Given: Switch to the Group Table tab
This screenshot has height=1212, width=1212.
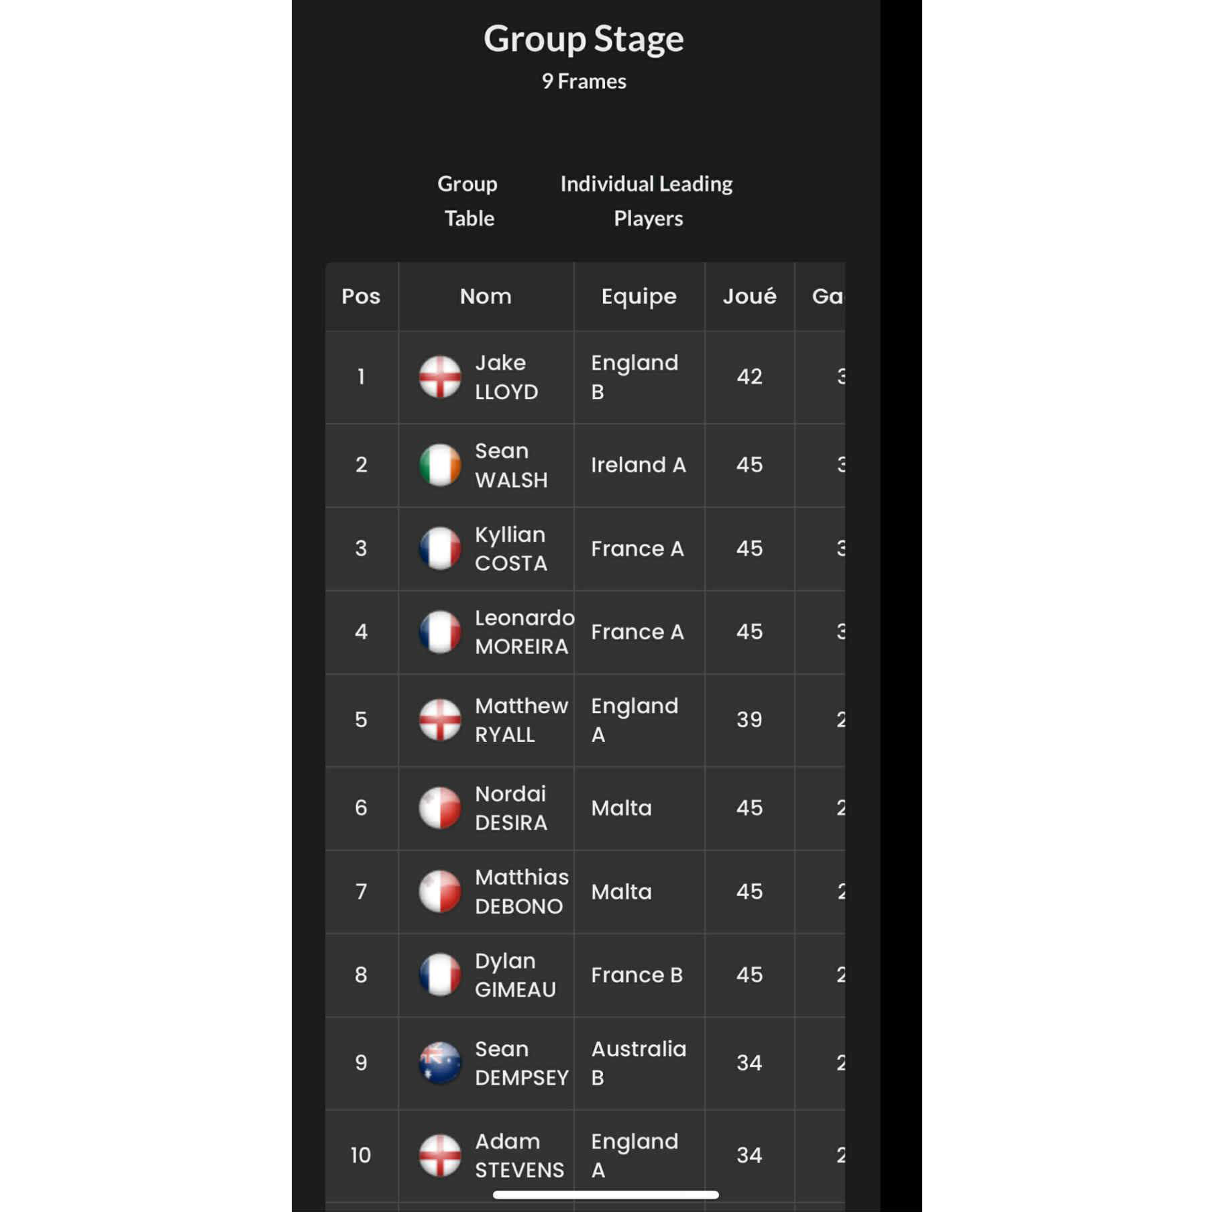Looking at the screenshot, I should tap(468, 201).
